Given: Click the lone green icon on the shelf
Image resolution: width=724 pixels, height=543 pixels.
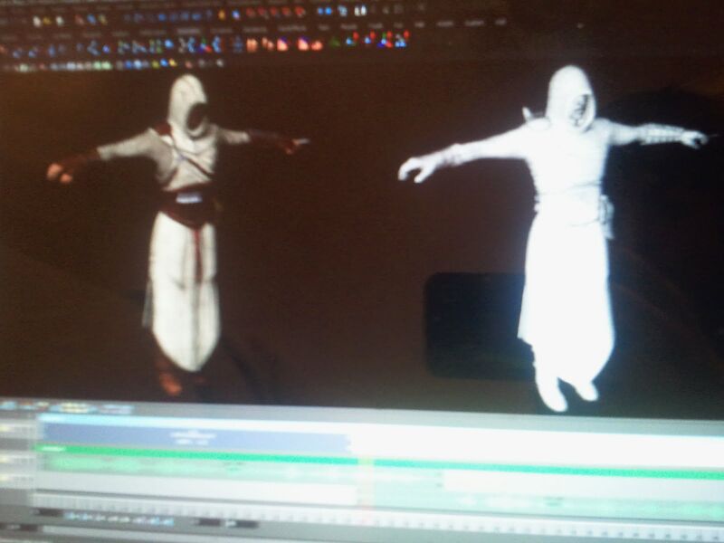Looking at the screenshot, I should click(335, 43).
